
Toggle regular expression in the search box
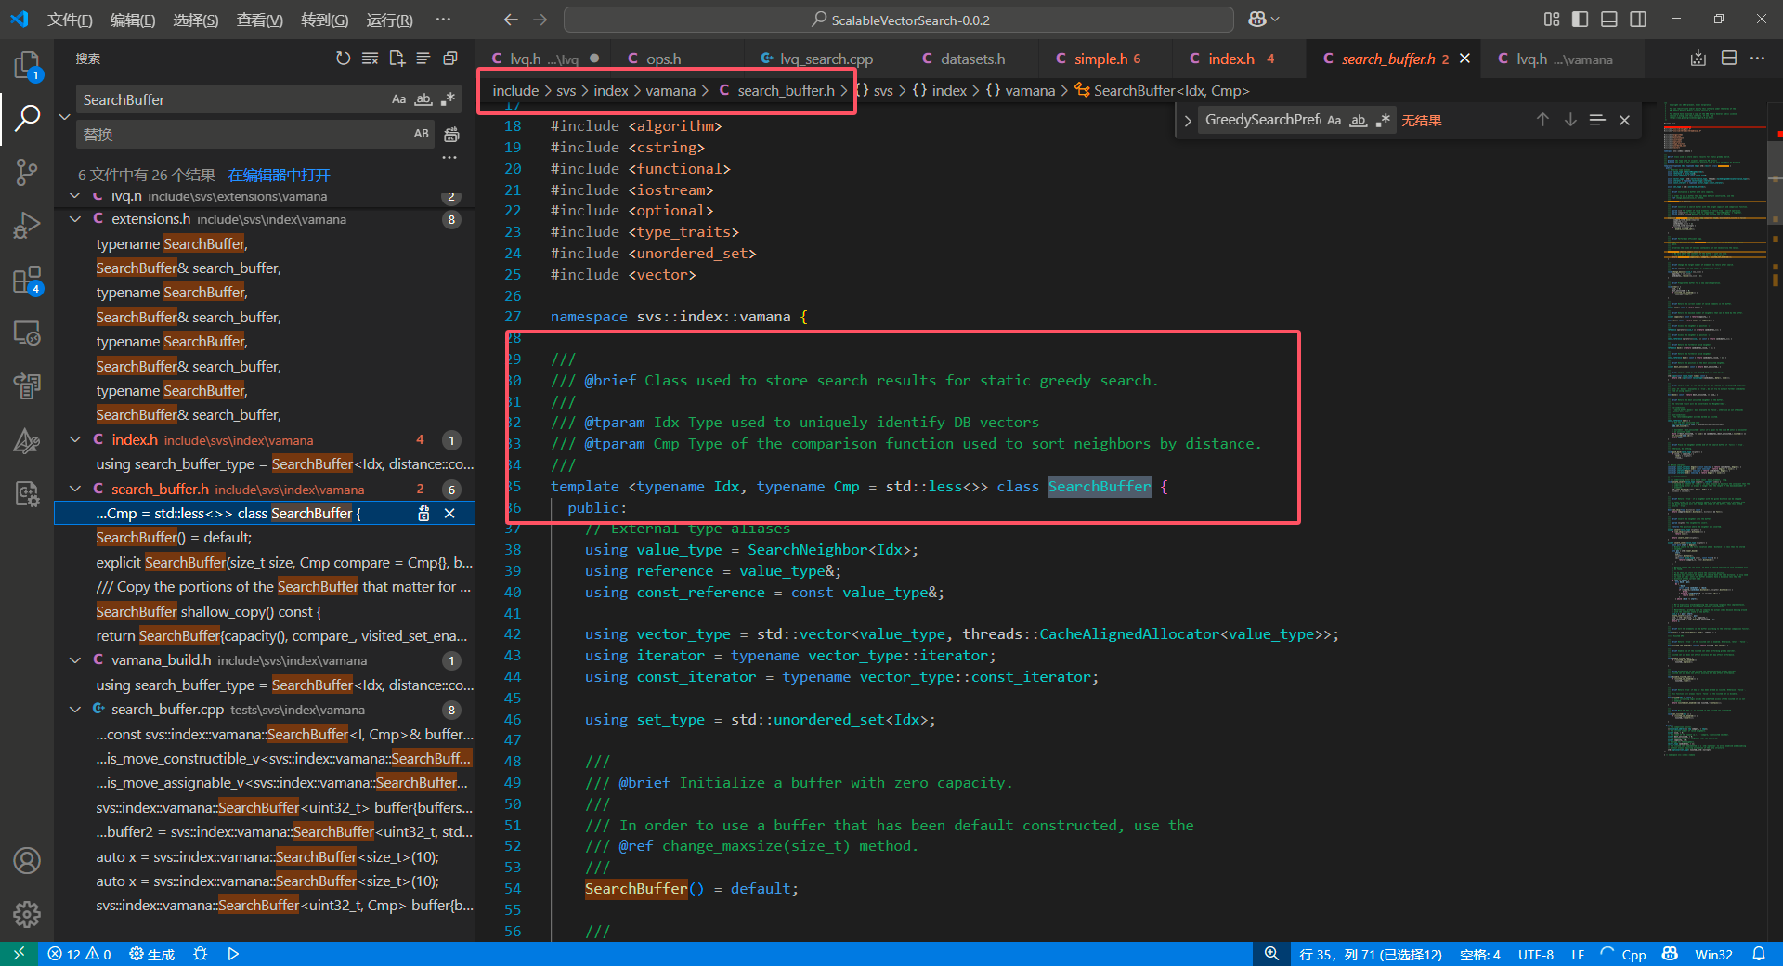[449, 99]
